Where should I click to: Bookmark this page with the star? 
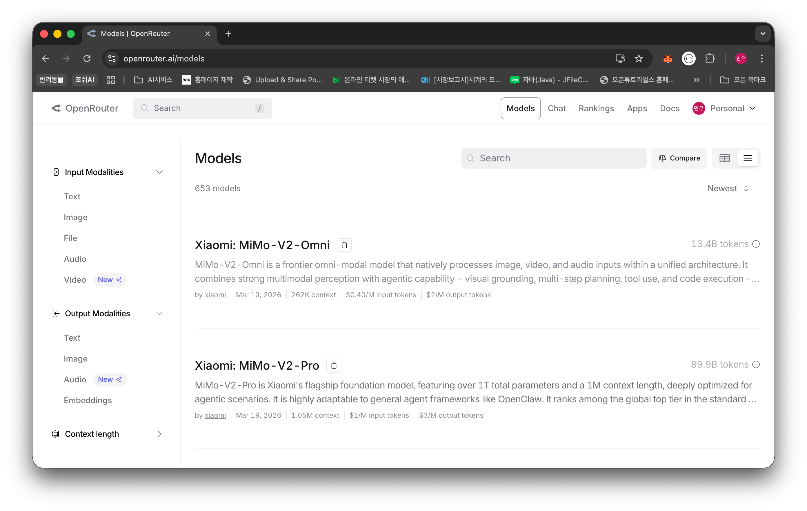[x=639, y=59]
